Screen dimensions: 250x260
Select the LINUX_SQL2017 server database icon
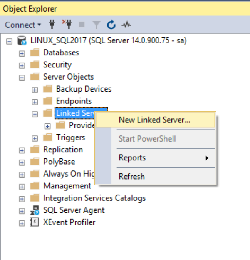click(22, 41)
